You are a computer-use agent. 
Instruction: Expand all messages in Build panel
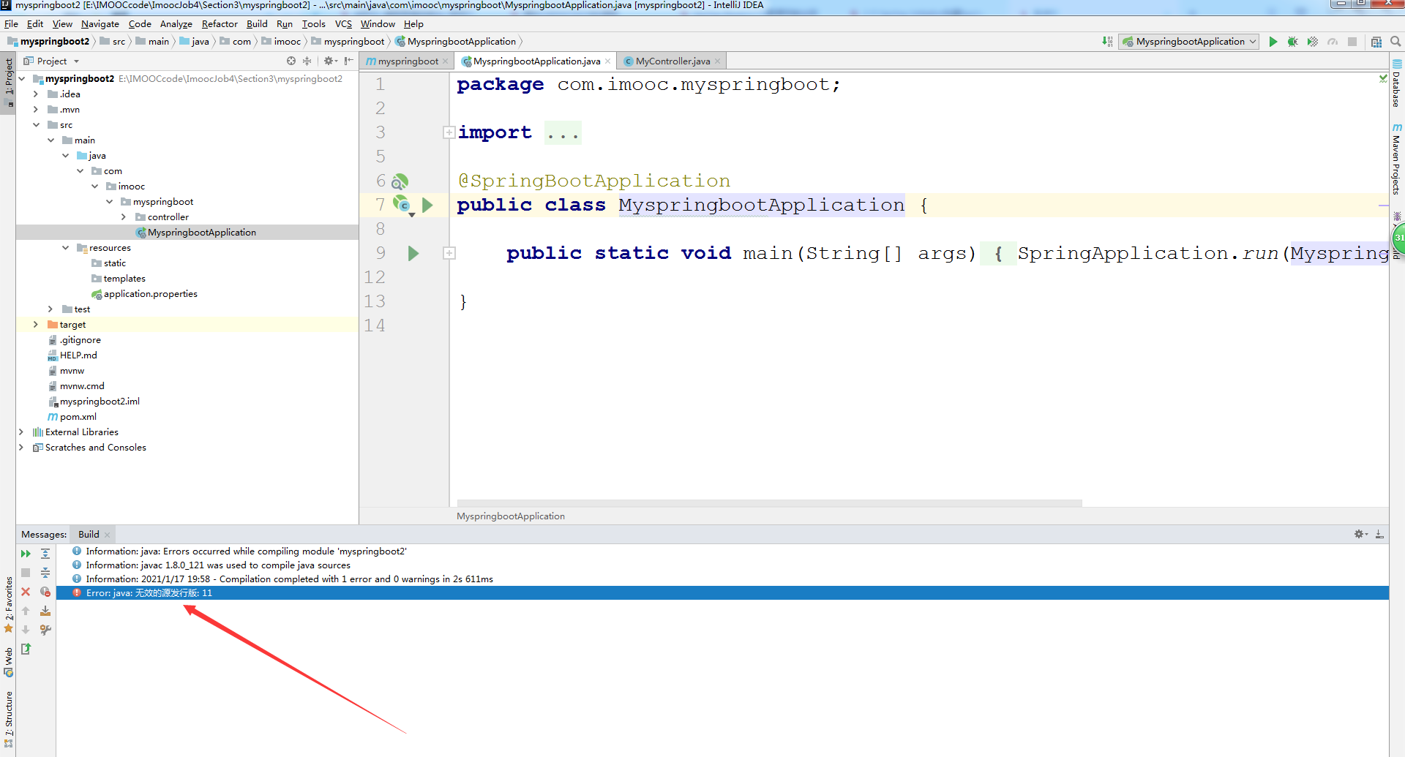45,554
